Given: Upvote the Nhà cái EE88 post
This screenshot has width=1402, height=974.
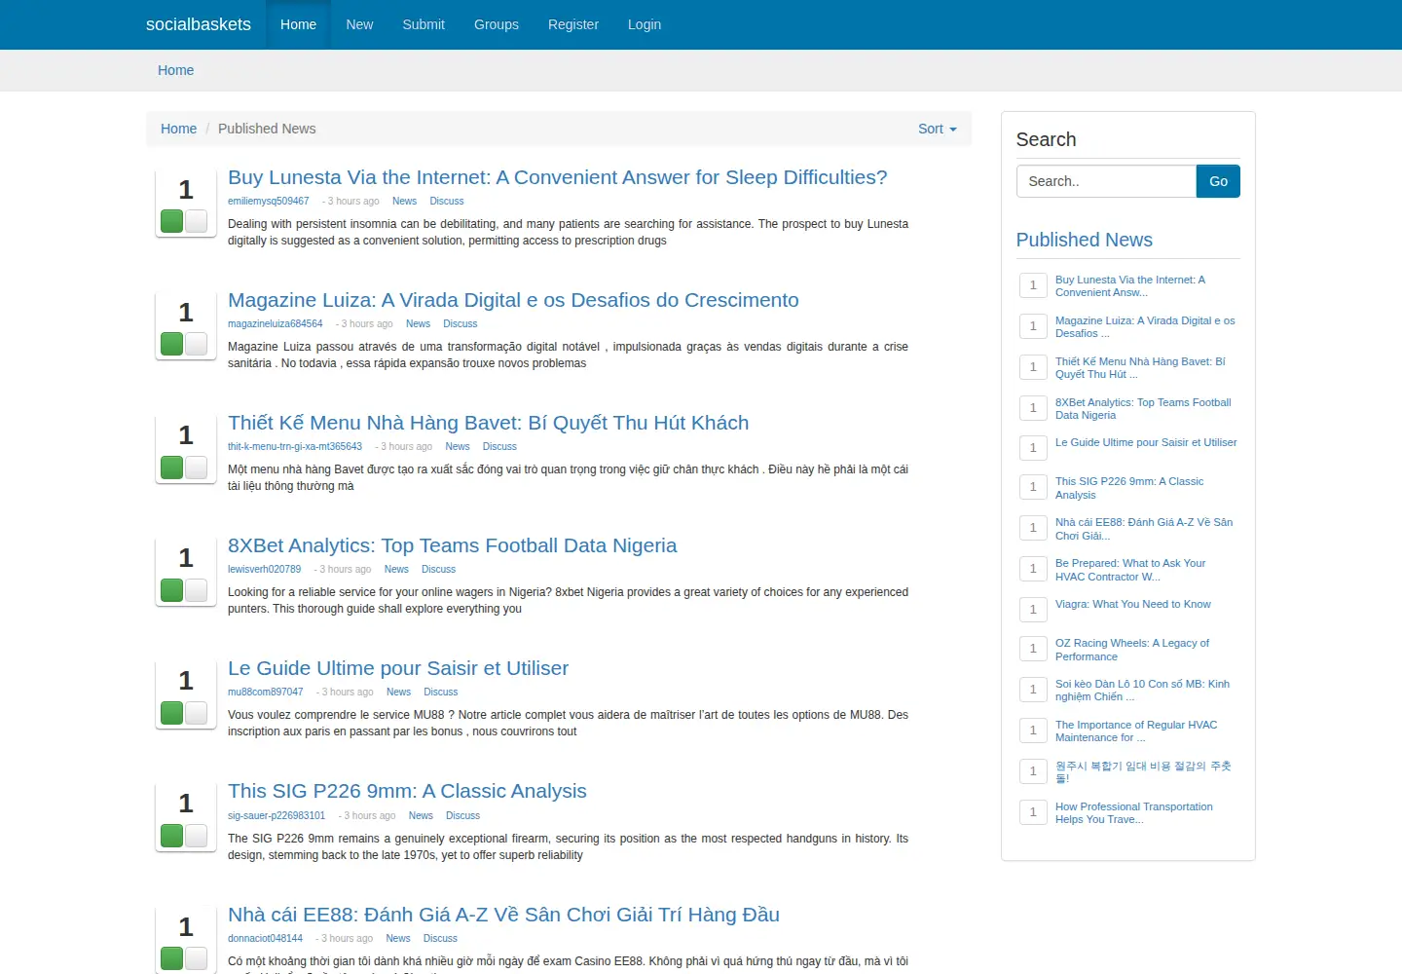Looking at the screenshot, I should [172, 958].
